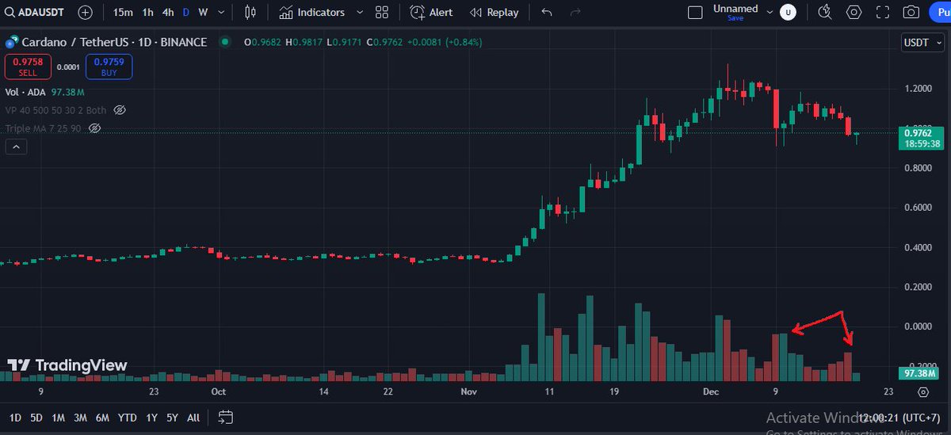Undo the last chart action
The width and height of the screenshot is (951, 435).
pyautogui.click(x=546, y=12)
